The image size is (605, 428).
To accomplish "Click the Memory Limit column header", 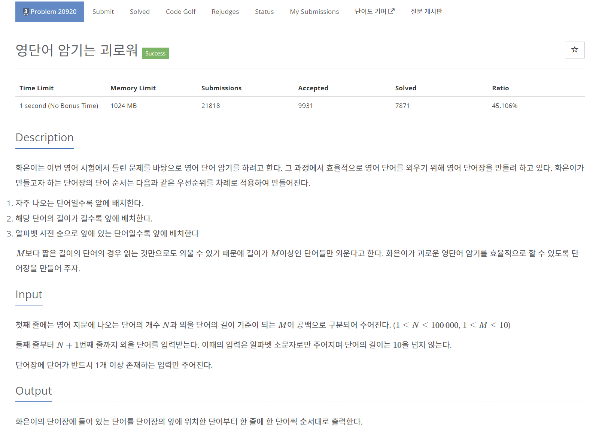I will (x=133, y=88).
